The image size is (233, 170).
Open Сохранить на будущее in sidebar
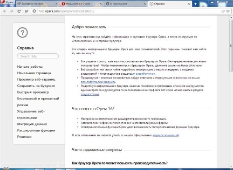36,86
